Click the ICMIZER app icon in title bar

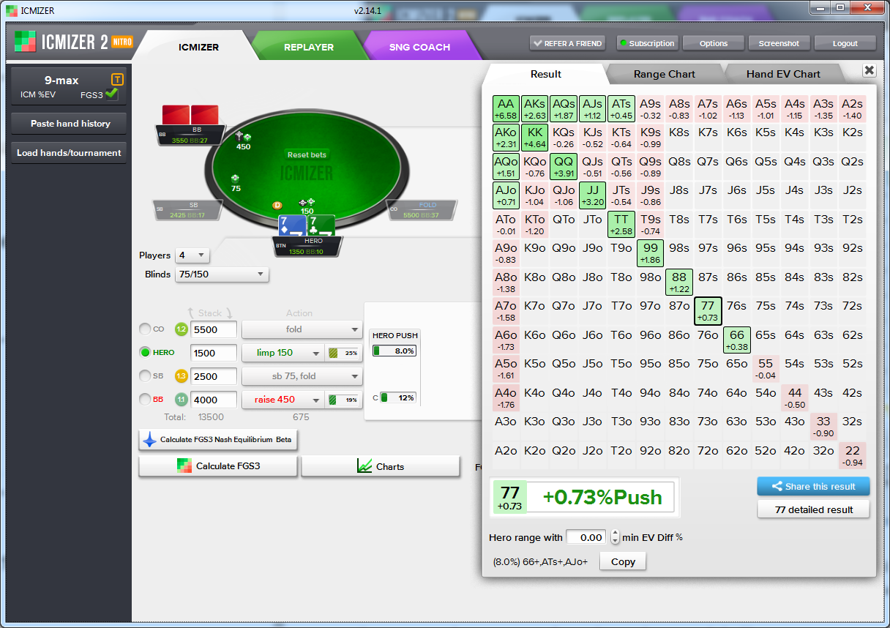tap(12, 11)
